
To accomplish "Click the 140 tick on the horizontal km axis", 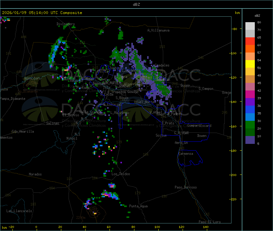I will (206, 227).
